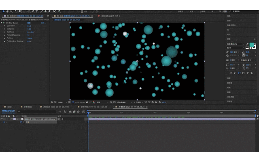Click the 0:00:00:00 timecode in the timeline
This screenshot has height=162, width=259.
(8, 111)
